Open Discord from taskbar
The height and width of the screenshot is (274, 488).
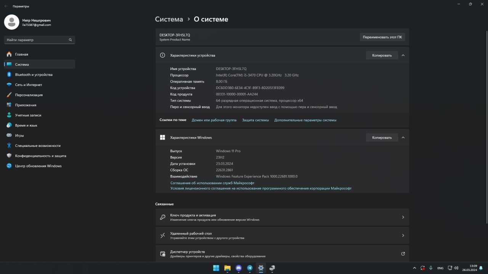tap(239, 268)
